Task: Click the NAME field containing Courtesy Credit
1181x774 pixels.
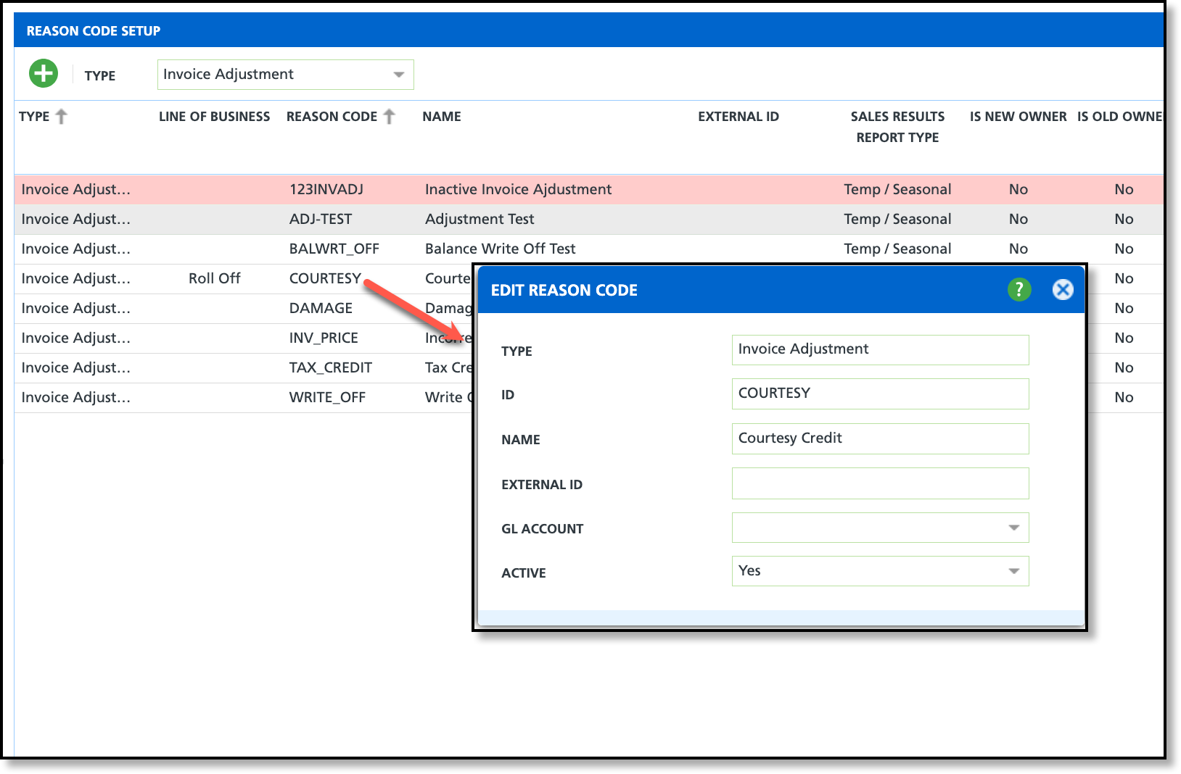Action: (x=880, y=438)
